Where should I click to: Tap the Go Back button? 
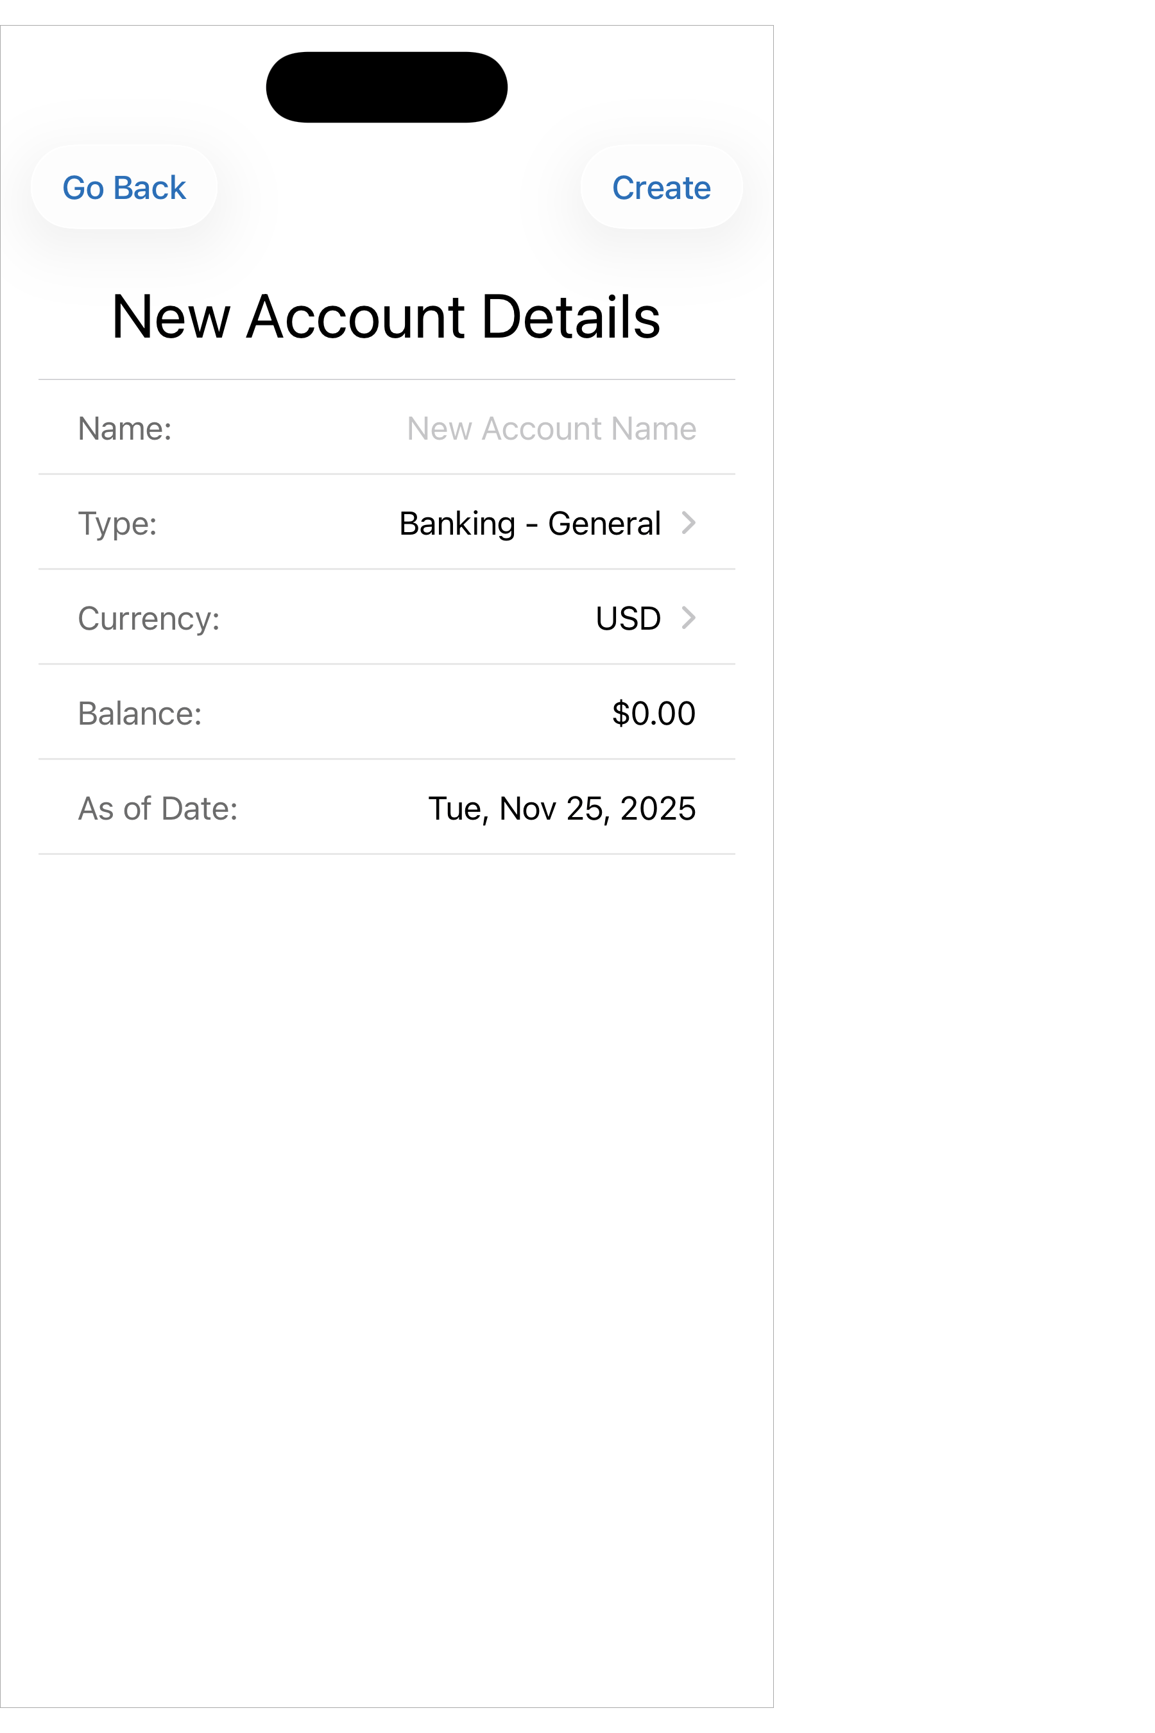click(x=124, y=187)
